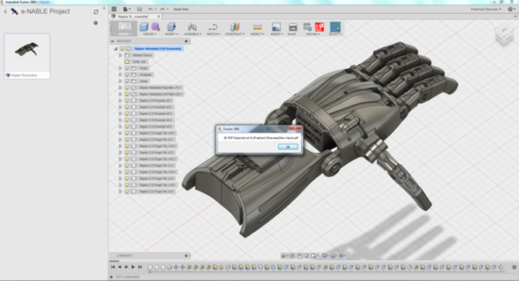Open Help menu at top right
The width and height of the screenshot is (519, 281).
(x=512, y=9)
